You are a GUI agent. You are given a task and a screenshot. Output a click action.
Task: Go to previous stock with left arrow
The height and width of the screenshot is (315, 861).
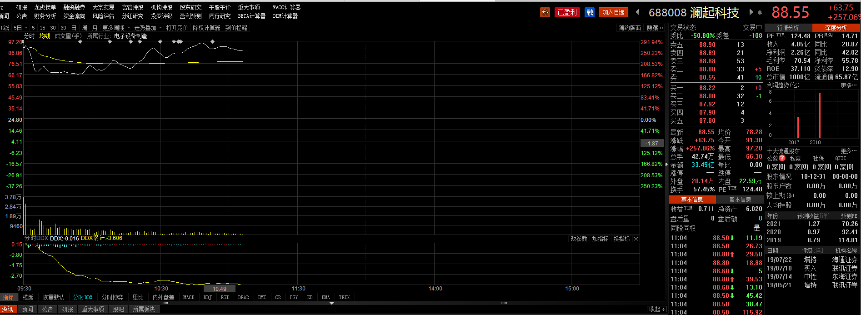point(637,12)
